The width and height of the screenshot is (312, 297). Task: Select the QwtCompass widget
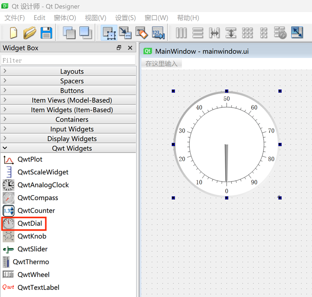[30, 198]
